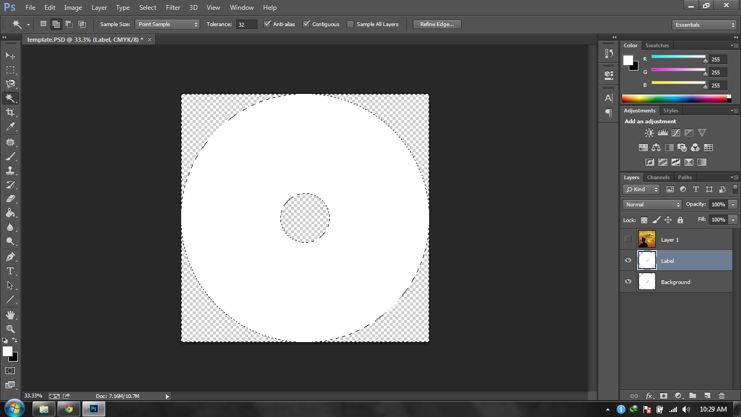This screenshot has height=417, width=741.
Task: Open the Essentials workspace switcher
Action: (704, 24)
